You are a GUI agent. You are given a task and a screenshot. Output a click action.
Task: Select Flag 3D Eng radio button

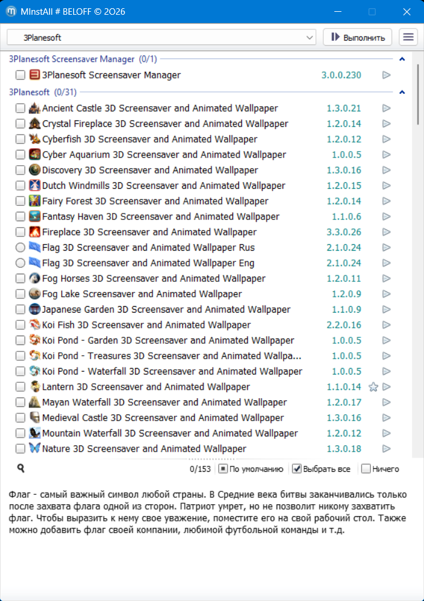[x=20, y=263]
